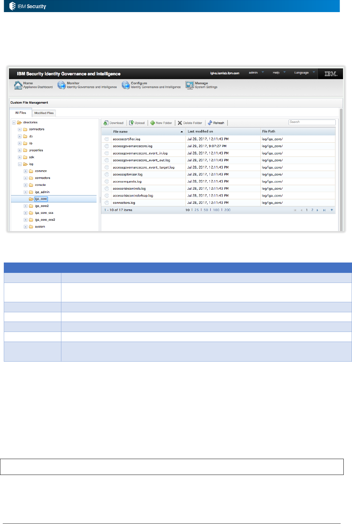This screenshot has height=524, width=352.
Task: Collapse the directories root node
Action: [x=14, y=122]
